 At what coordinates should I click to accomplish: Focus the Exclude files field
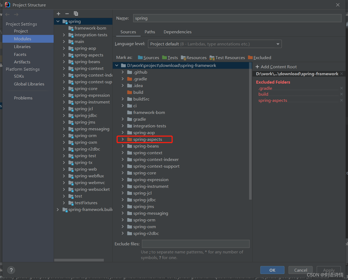tap(196, 244)
